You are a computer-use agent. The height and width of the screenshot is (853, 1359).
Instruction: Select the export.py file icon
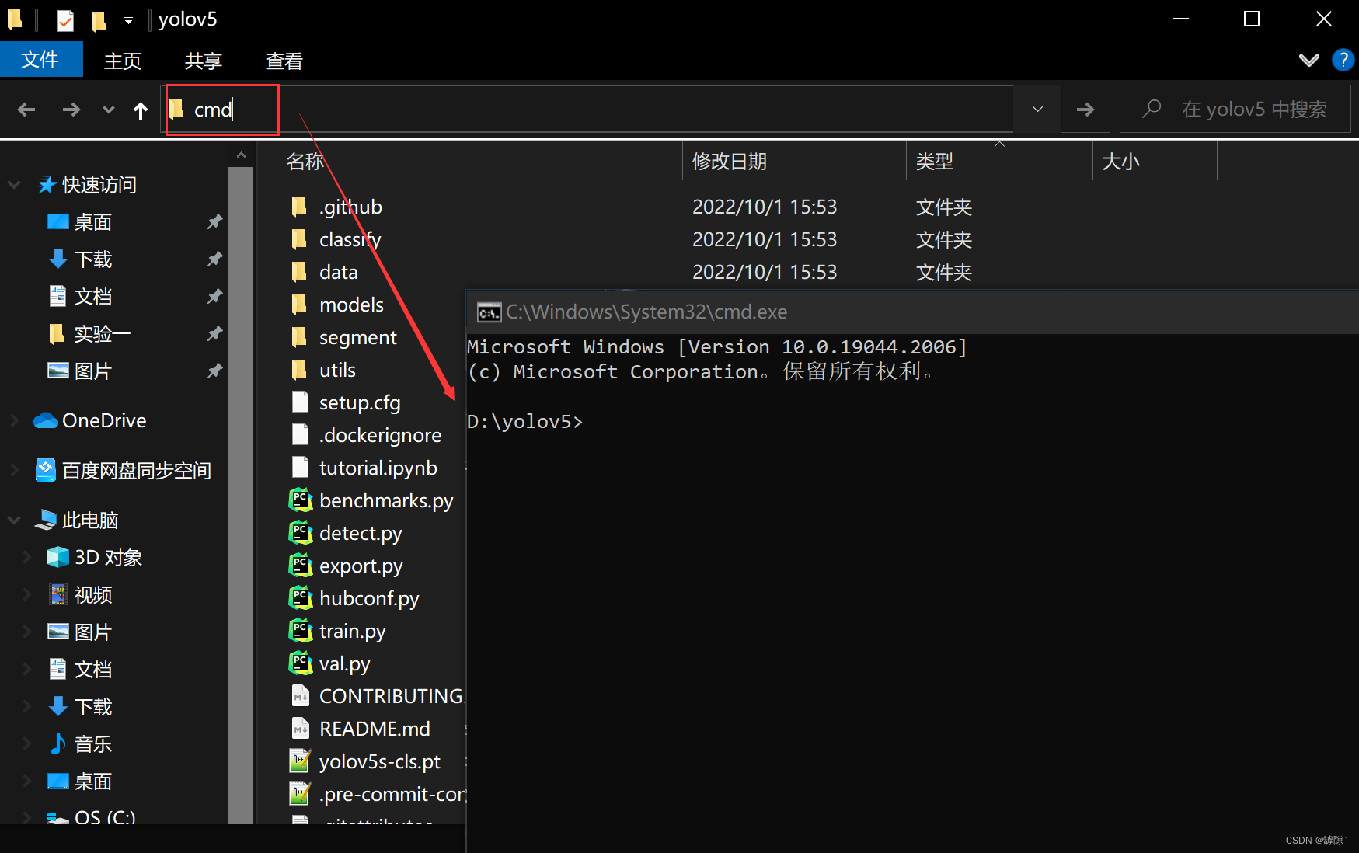pyautogui.click(x=301, y=566)
